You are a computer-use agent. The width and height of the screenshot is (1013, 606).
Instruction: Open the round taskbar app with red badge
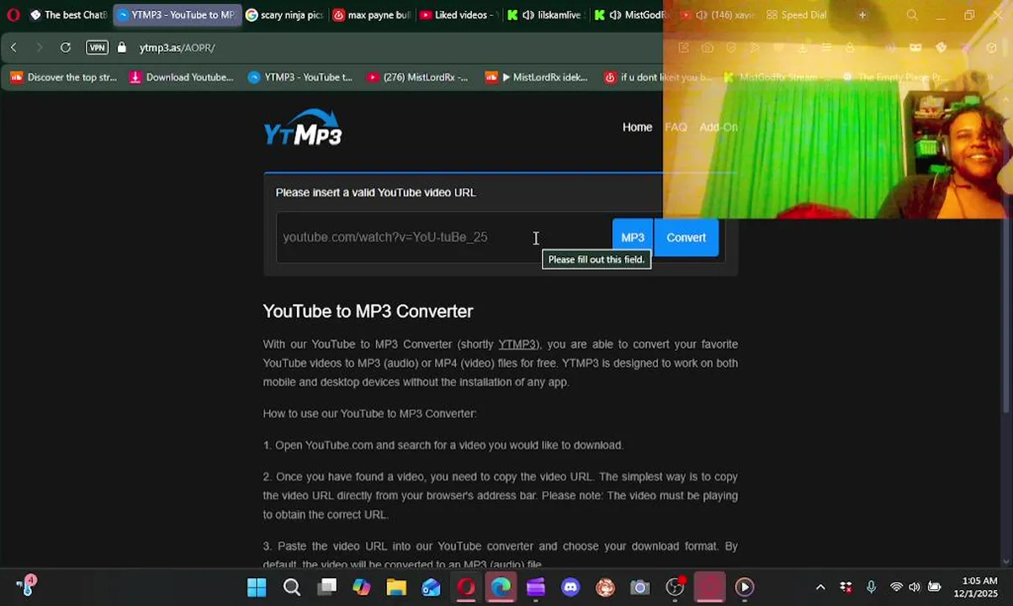pyautogui.click(x=676, y=587)
